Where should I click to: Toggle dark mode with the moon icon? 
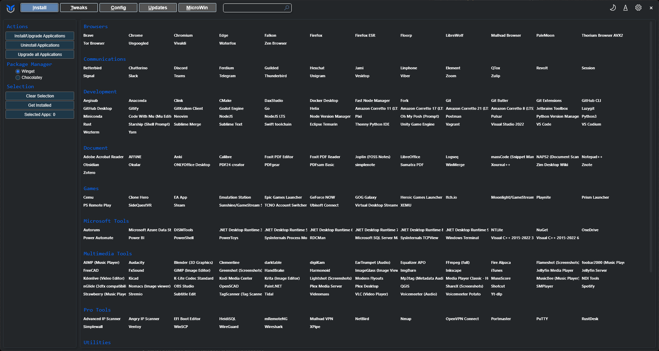[613, 8]
